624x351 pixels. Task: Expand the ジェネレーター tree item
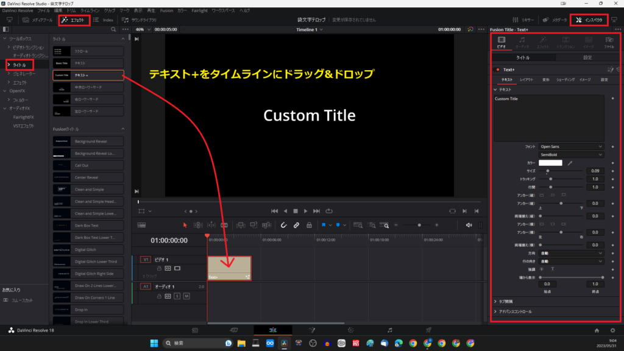[x=9, y=74]
